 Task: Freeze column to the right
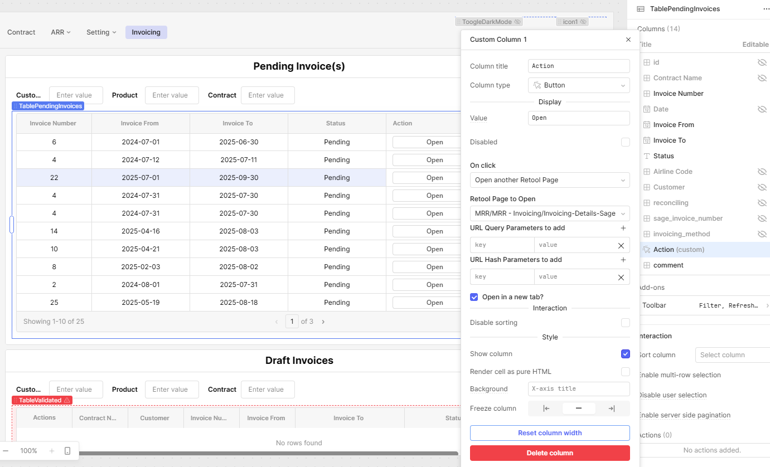[x=612, y=408]
